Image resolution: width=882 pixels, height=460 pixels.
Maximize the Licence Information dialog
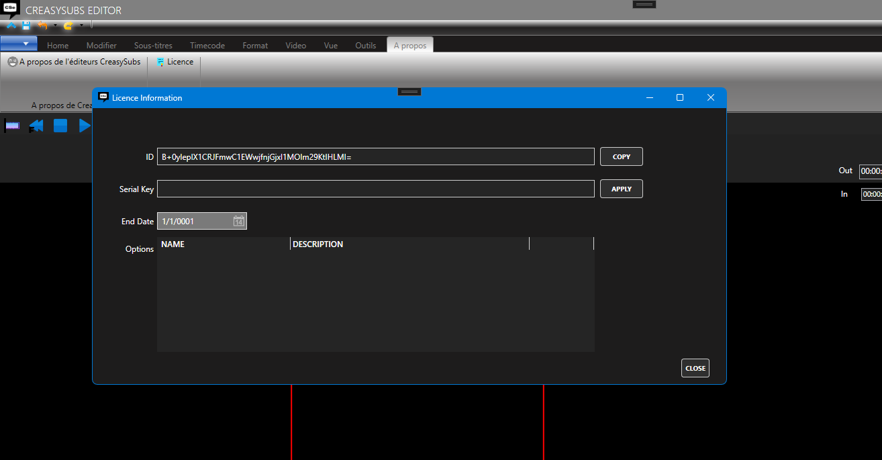(680, 97)
